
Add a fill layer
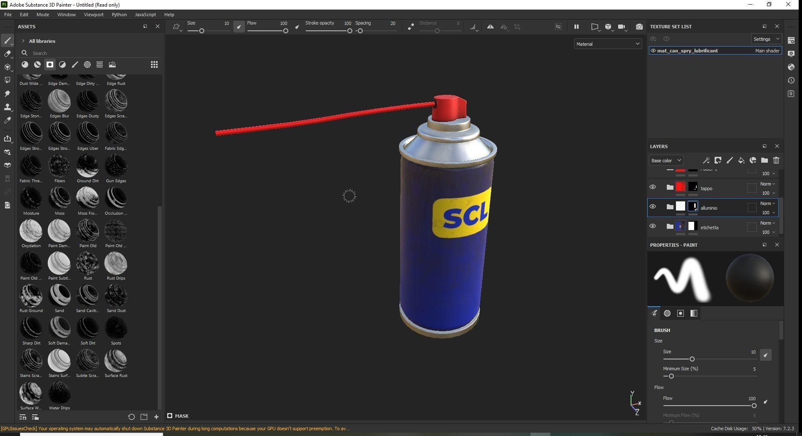coord(741,160)
